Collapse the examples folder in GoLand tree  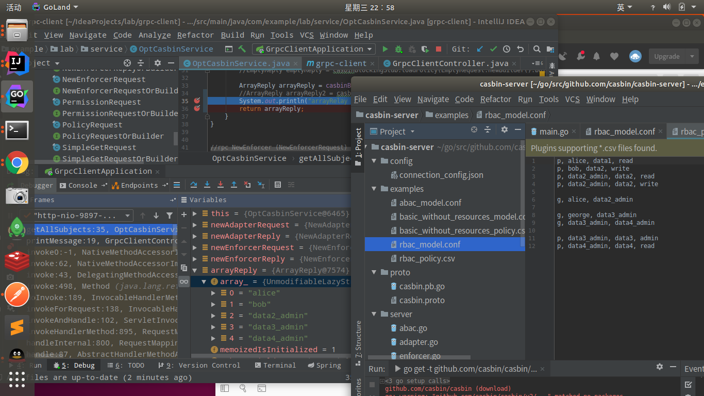(374, 189)
